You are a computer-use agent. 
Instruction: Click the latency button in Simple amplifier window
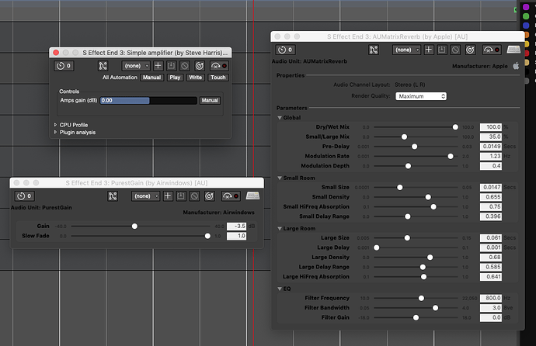click(64, 66)
